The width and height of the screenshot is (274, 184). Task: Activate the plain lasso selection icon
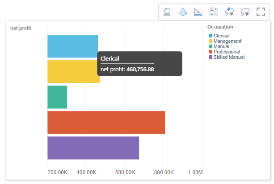pyautogui.click(x=245, y=12)
